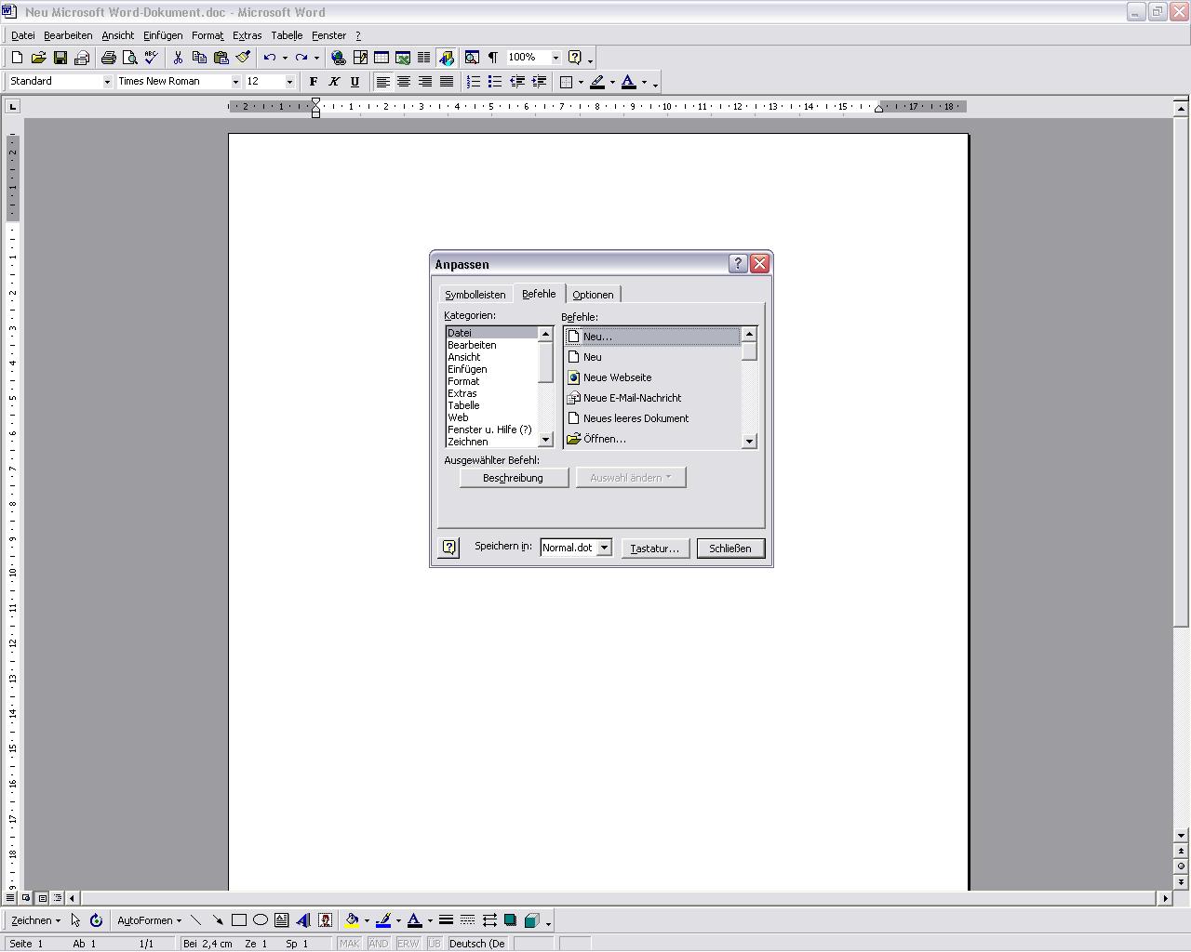The width and height of the screenshot is (1191, 952).
Task: Open a file with the folder icon
Action: [x=38, y=58]
